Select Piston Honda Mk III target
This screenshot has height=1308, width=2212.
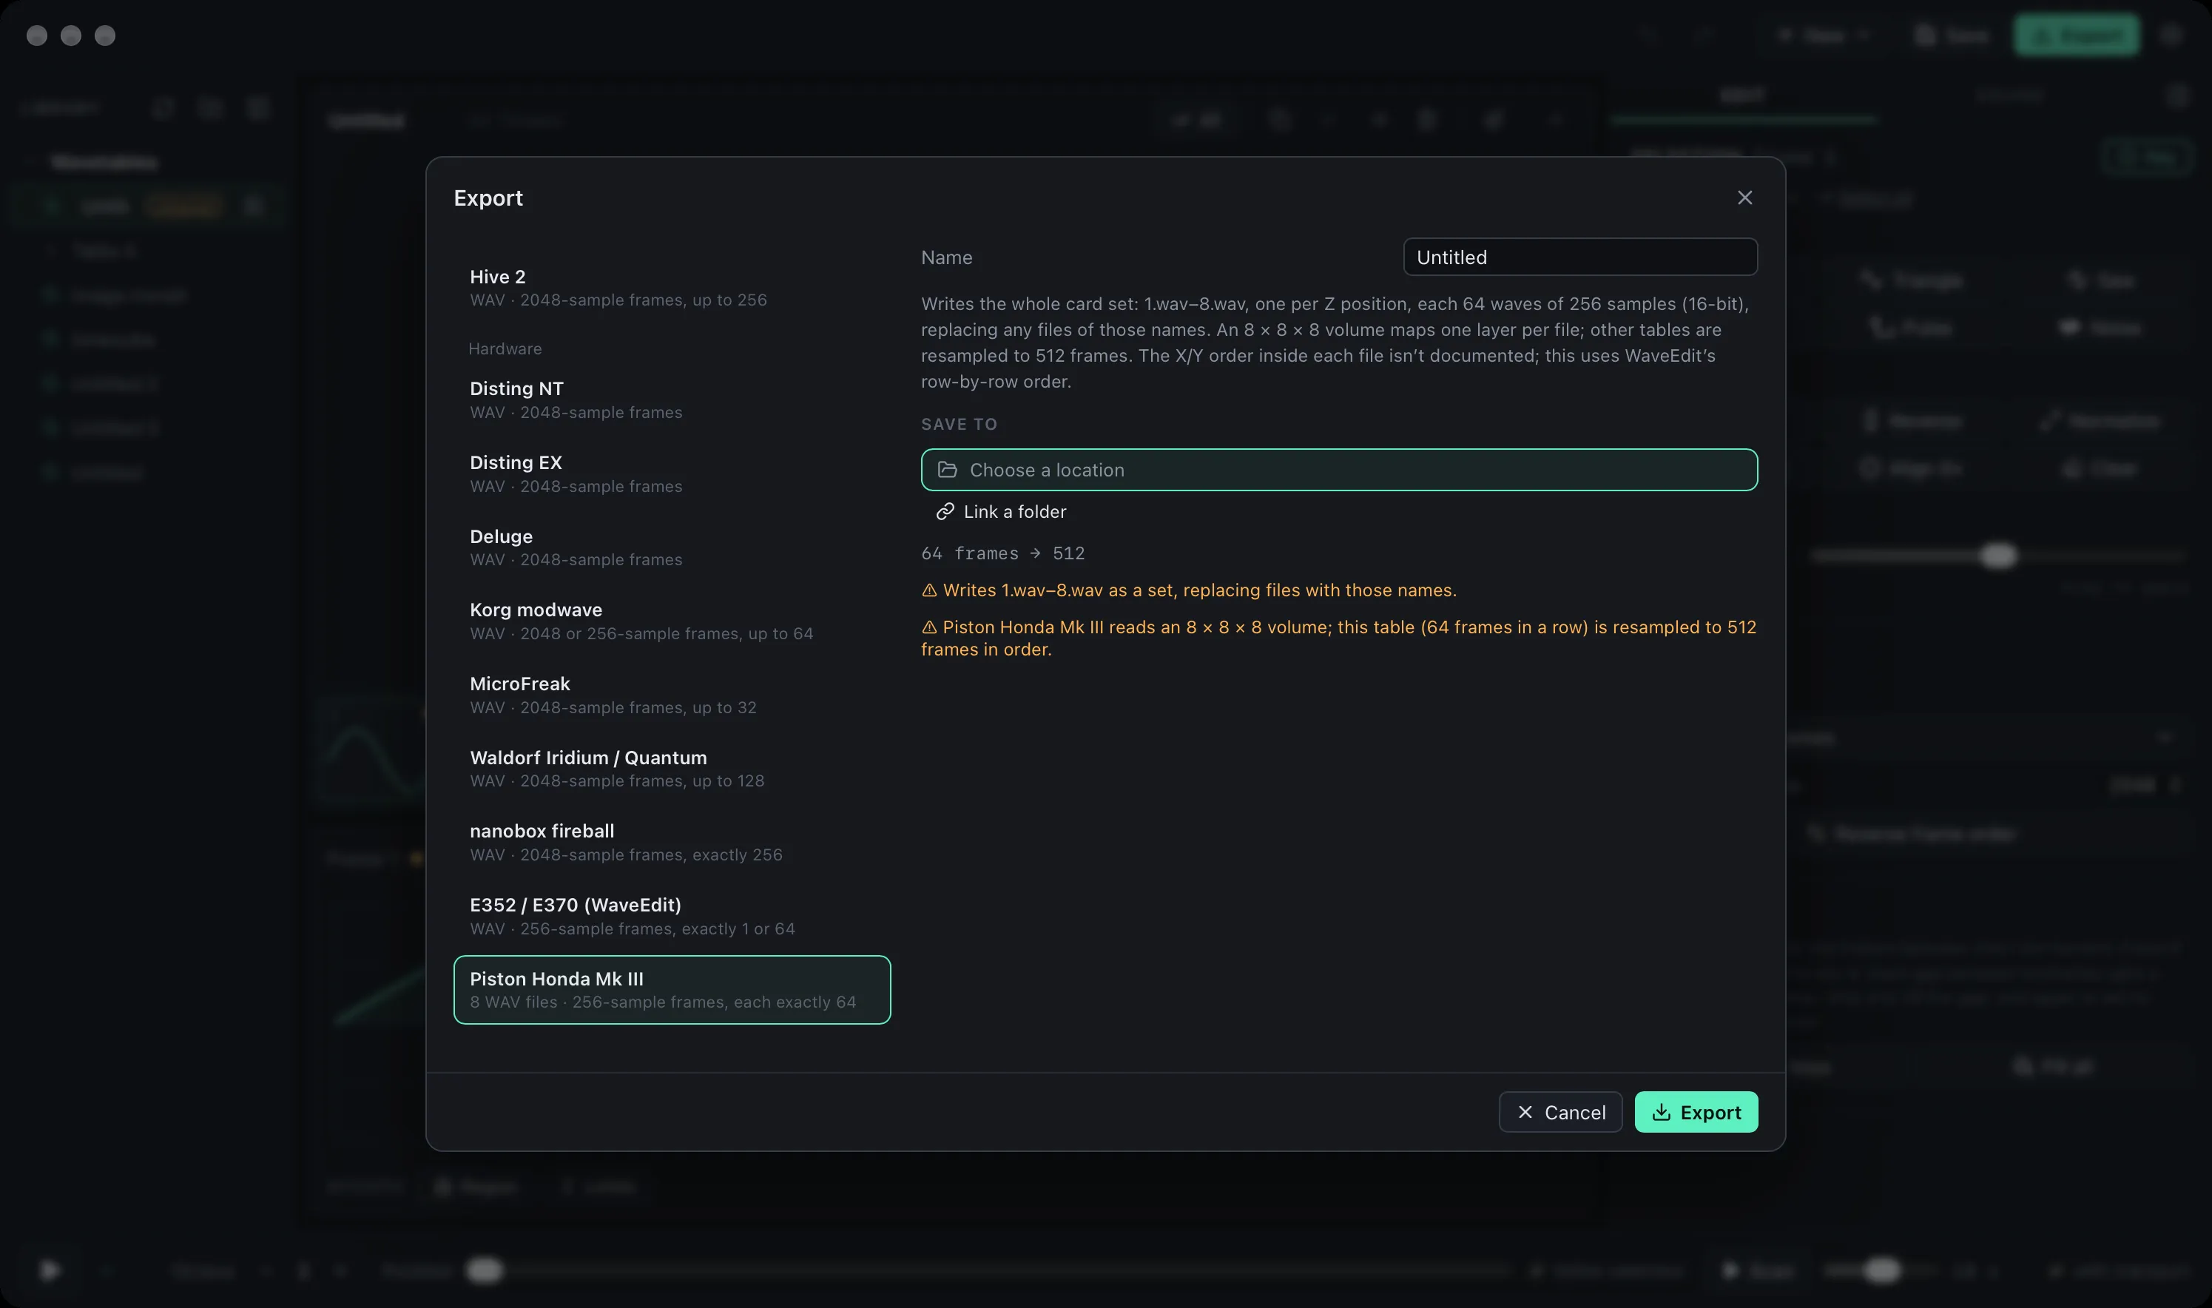coord(672,990)
